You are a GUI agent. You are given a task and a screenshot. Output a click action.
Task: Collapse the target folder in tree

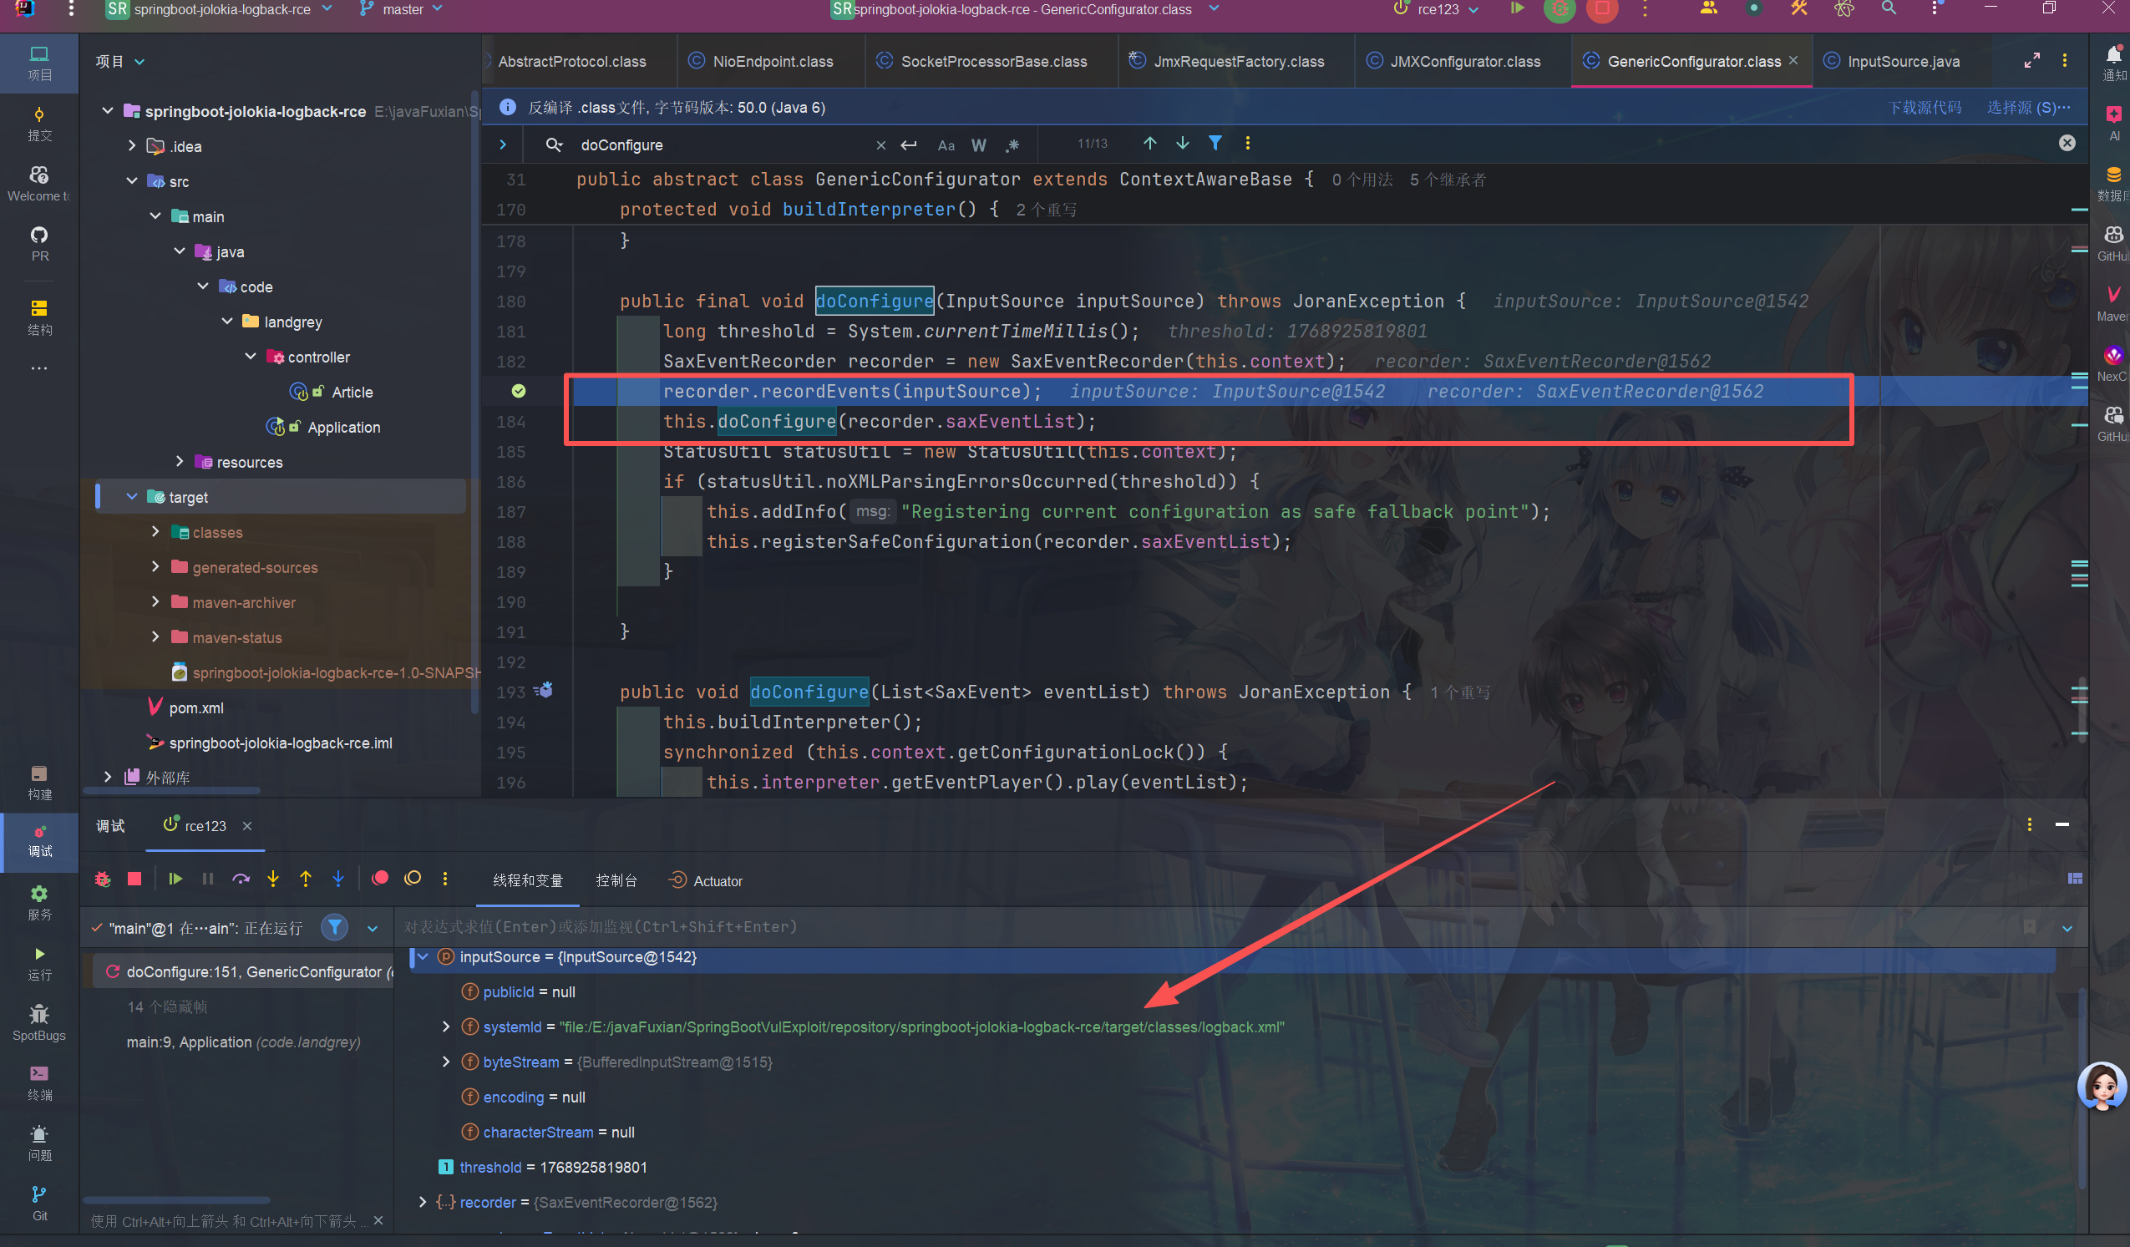pos(132,497)
